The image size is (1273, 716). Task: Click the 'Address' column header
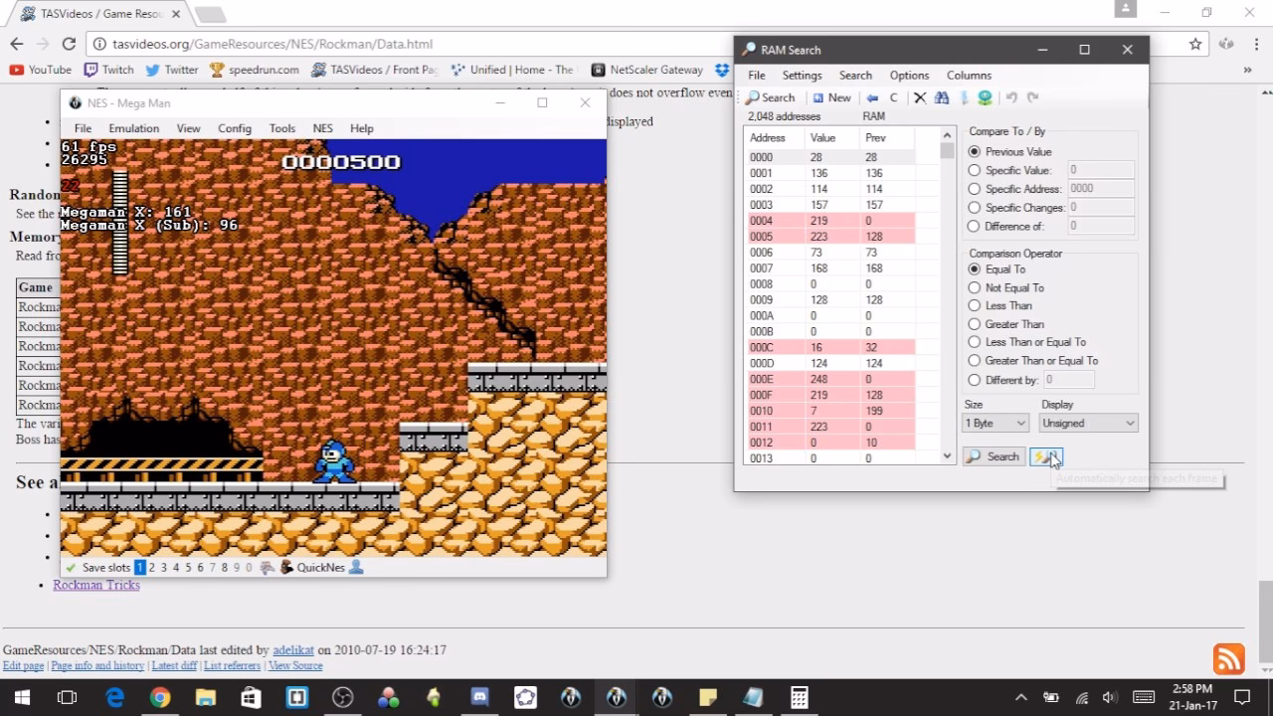pos(776,138)
